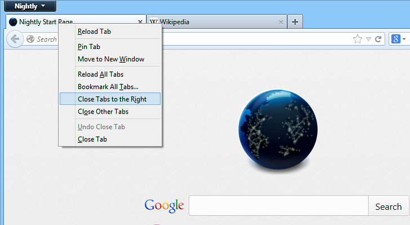Click the disabled Undo Close Tab entry
The width and height of the screenshot is (410, 225).
pyautogui.click(x=110, y=127)
